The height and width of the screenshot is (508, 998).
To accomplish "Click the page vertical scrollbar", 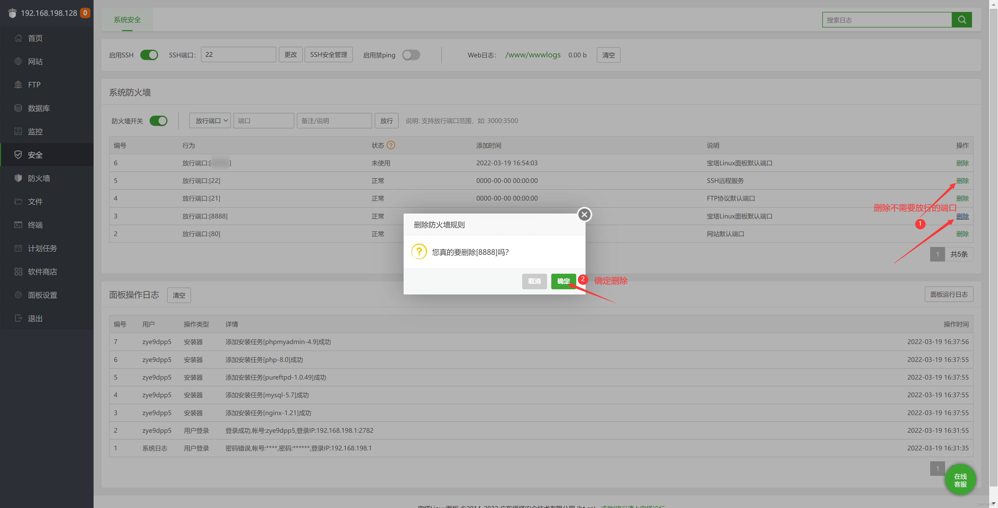I will coord(993,248).
